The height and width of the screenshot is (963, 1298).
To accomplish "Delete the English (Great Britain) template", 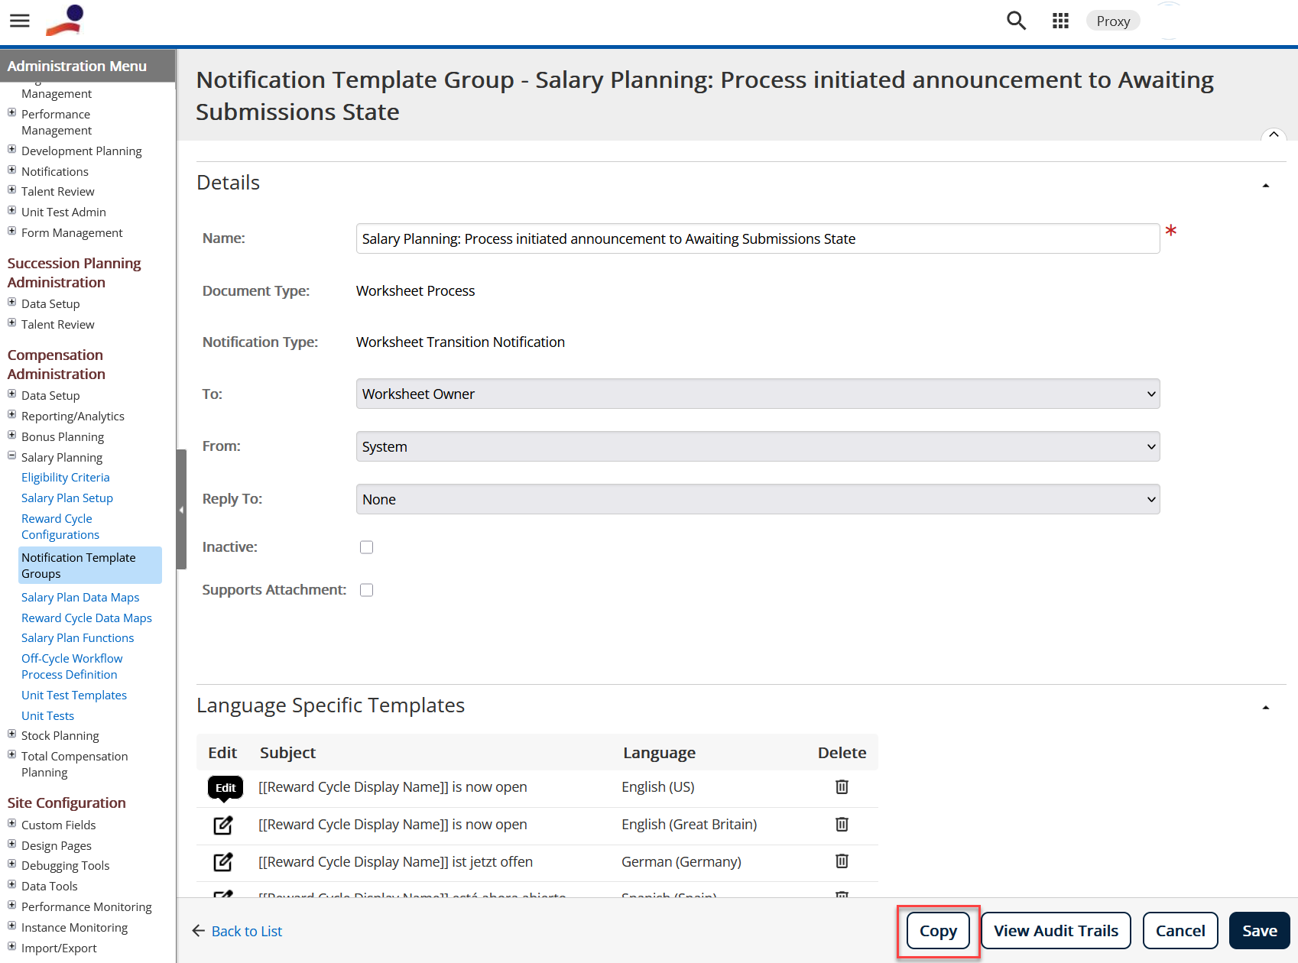I will 842,825.
